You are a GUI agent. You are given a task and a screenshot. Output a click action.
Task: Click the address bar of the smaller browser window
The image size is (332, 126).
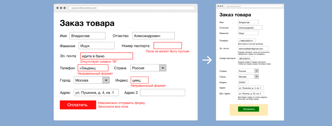click(x=254, y=6)
